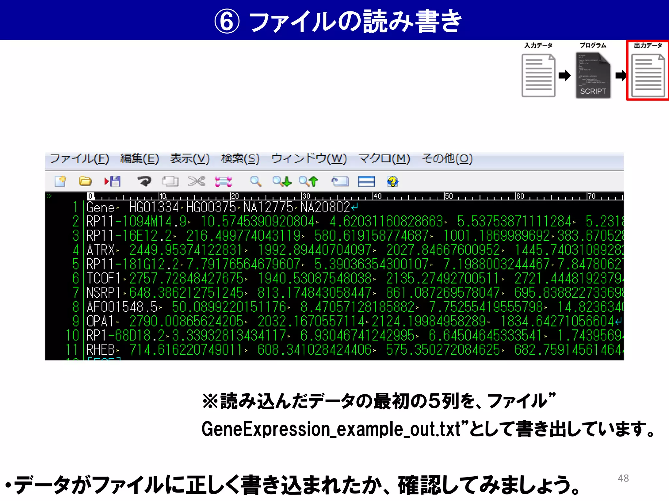669x501 pixels.
Task: Split the window with the blue panes icon
Action: [x=367, y=181]
